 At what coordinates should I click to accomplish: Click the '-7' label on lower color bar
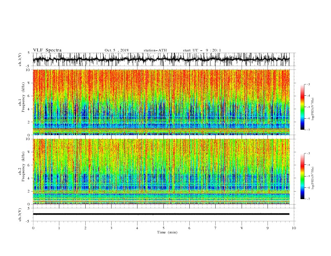click(x=308, y=199)
